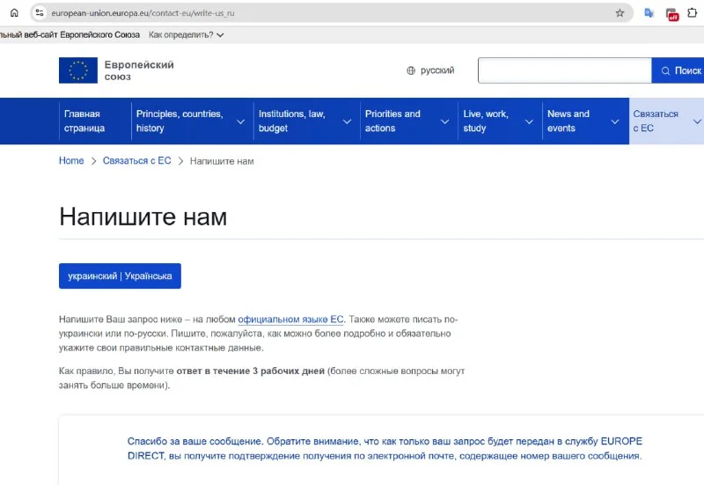Click the European Union flag logo
This screenshot has width=704, height=485.
78,70
